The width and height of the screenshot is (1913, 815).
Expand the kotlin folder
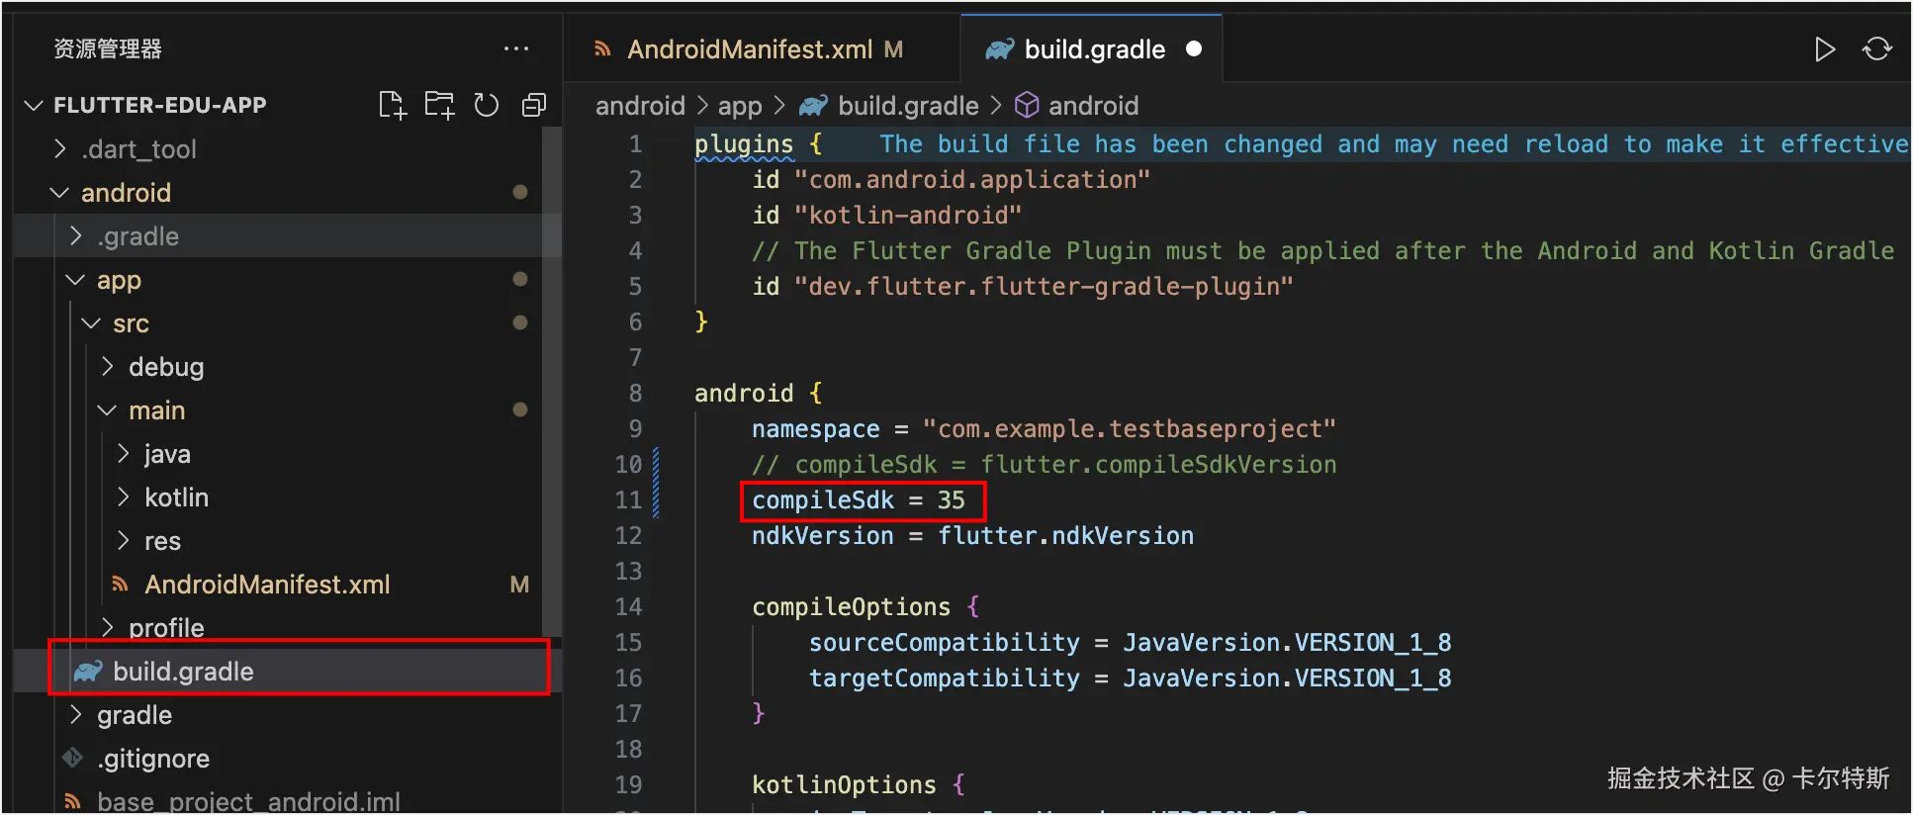124,497
